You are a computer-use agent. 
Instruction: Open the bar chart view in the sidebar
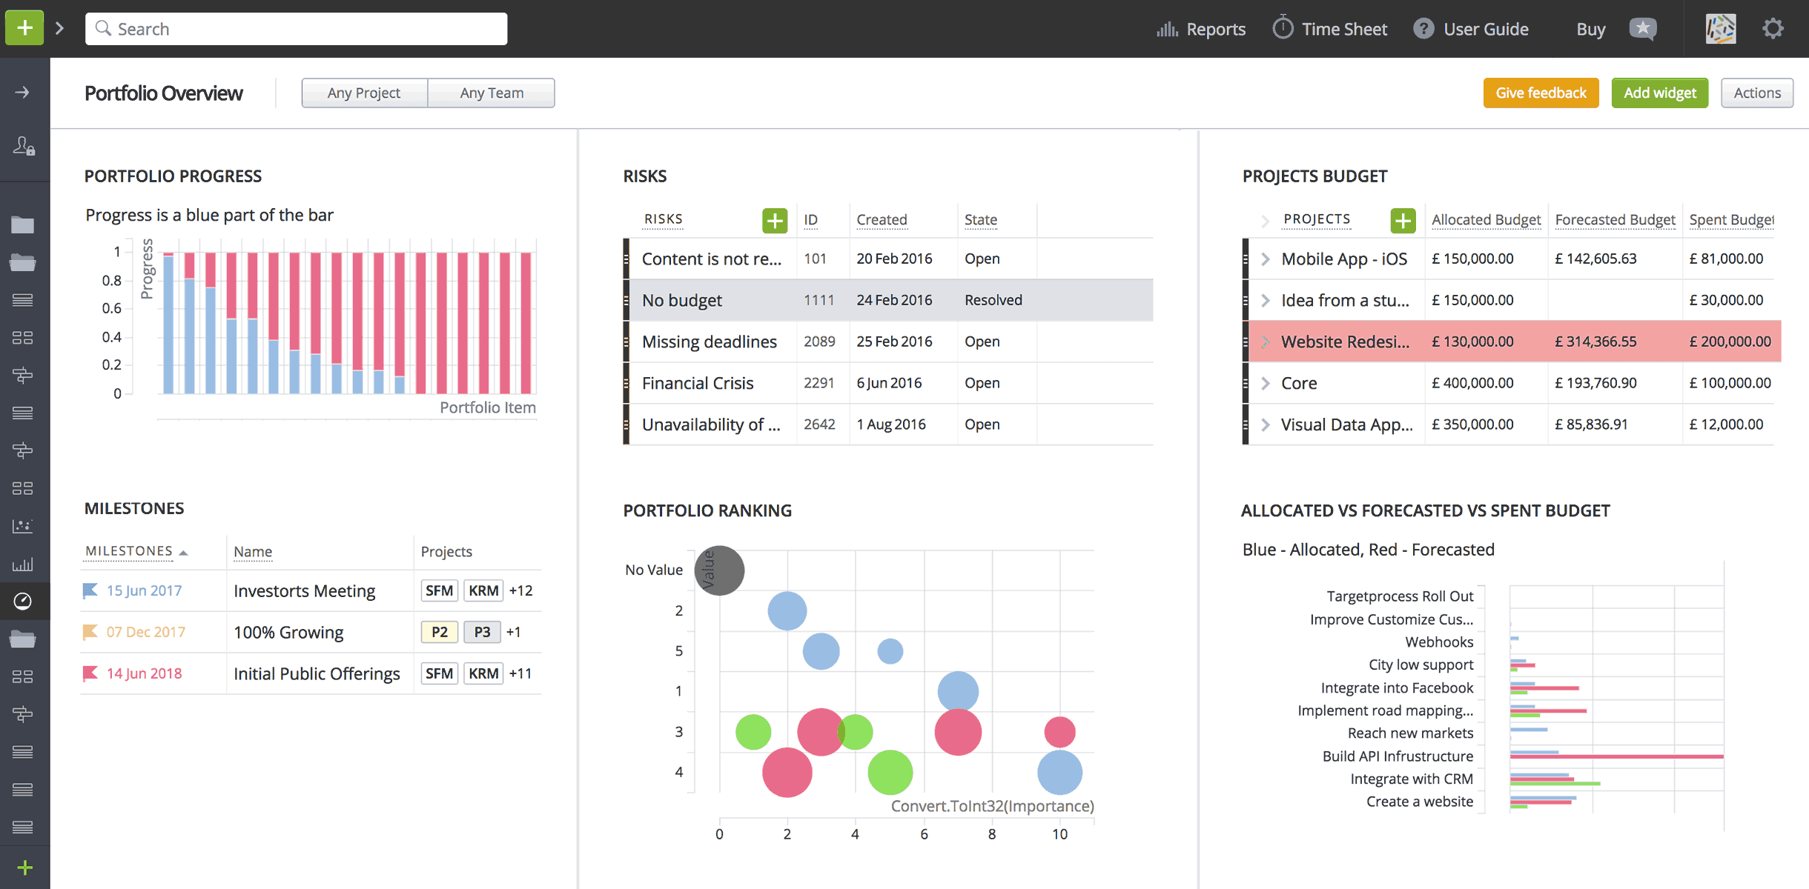click(24, 565)
